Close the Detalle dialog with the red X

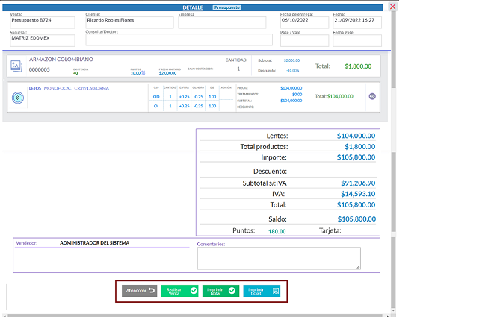coord(392,7)
